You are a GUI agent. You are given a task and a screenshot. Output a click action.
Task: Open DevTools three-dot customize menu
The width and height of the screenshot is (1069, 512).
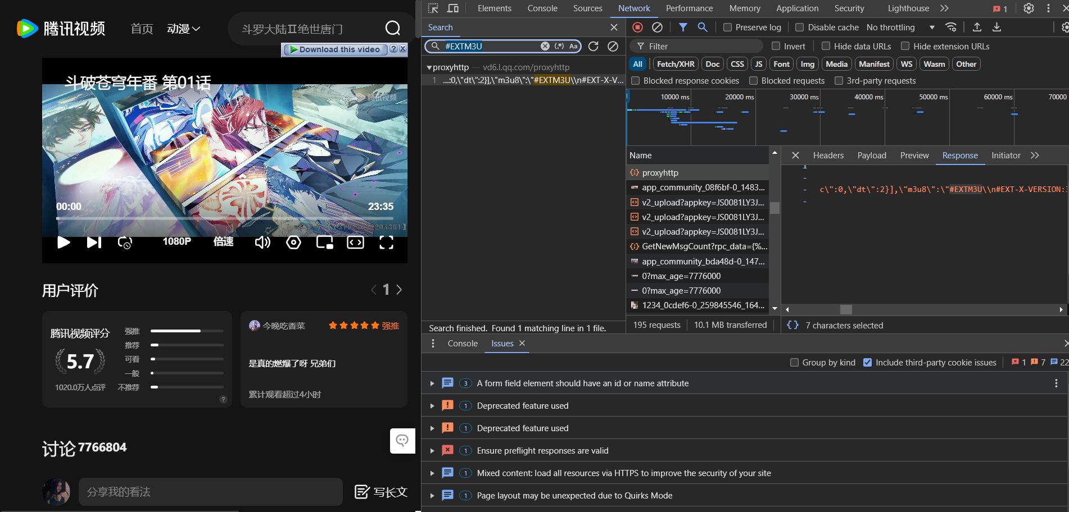point(1048,8)
